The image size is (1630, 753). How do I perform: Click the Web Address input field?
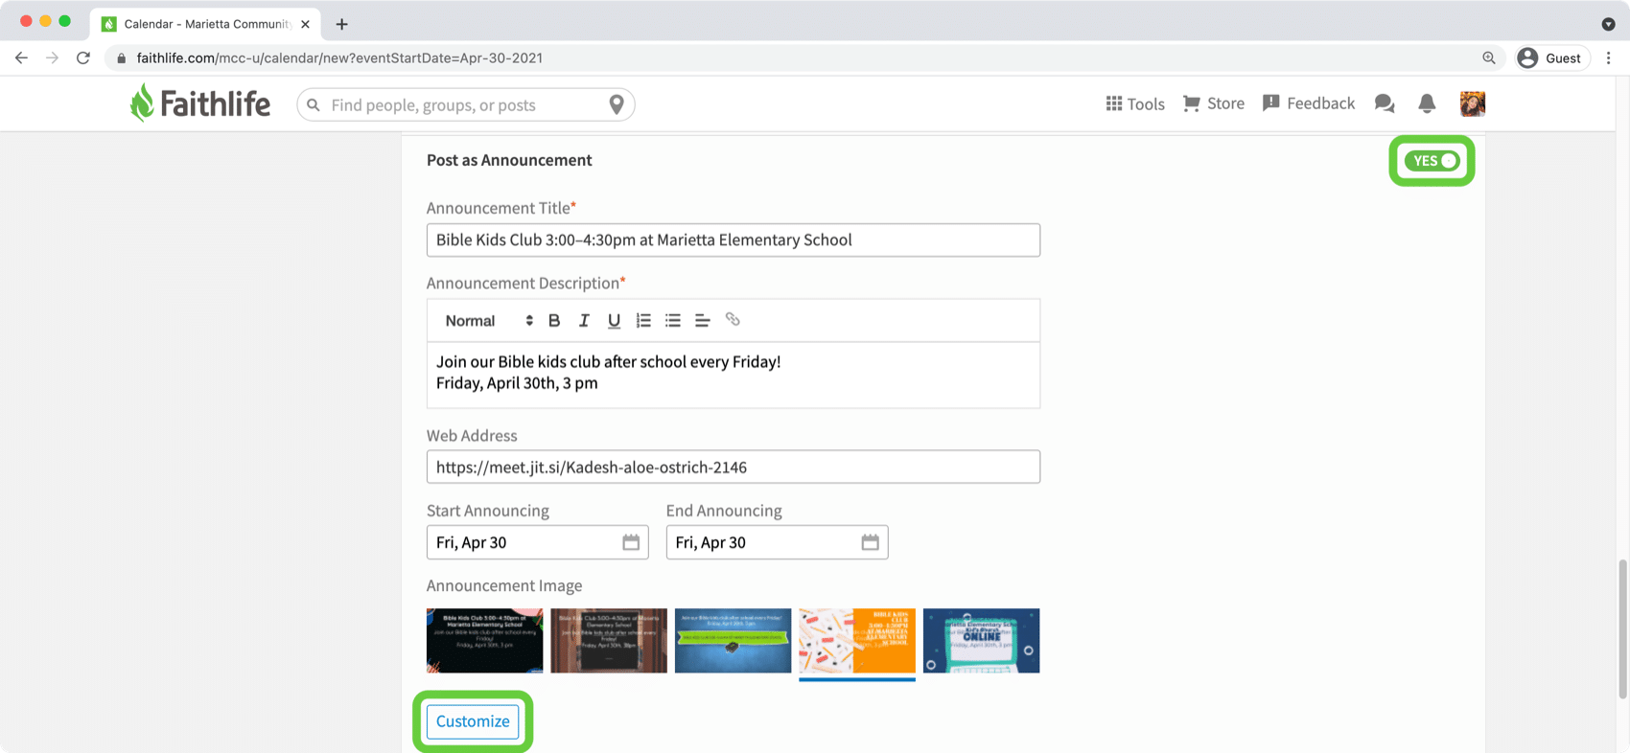pyautogui.click(x=733, y=467)
